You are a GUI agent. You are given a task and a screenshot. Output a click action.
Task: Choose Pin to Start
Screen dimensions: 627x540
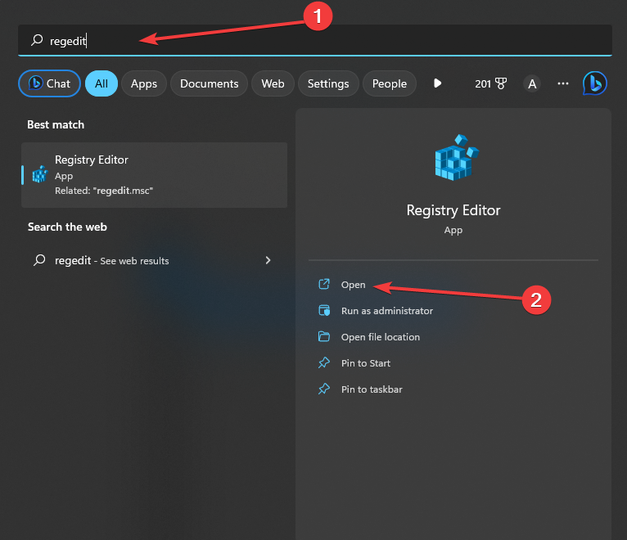pyautogui.click(x=366, y=363)
